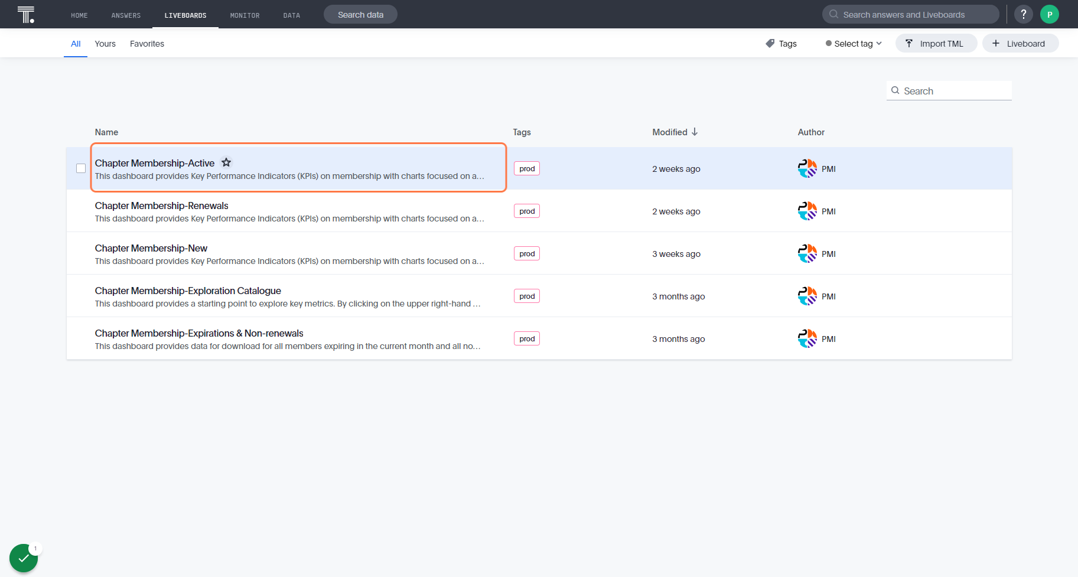Open Chapter Membership-Expirations & Non-renewals liveboard
Screen dimensions: 1078x577
click(199, 333)
